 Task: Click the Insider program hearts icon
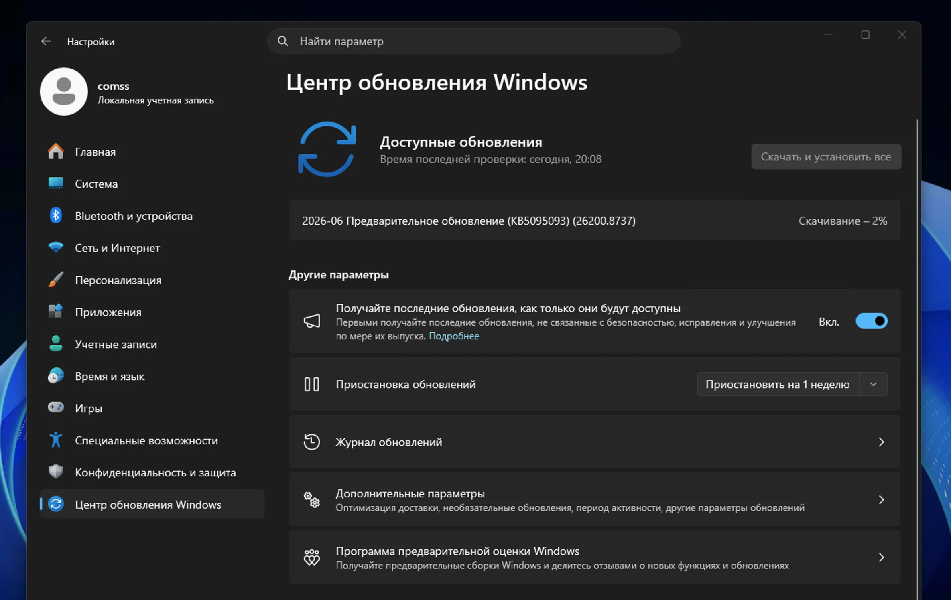[x=312, y=557]
